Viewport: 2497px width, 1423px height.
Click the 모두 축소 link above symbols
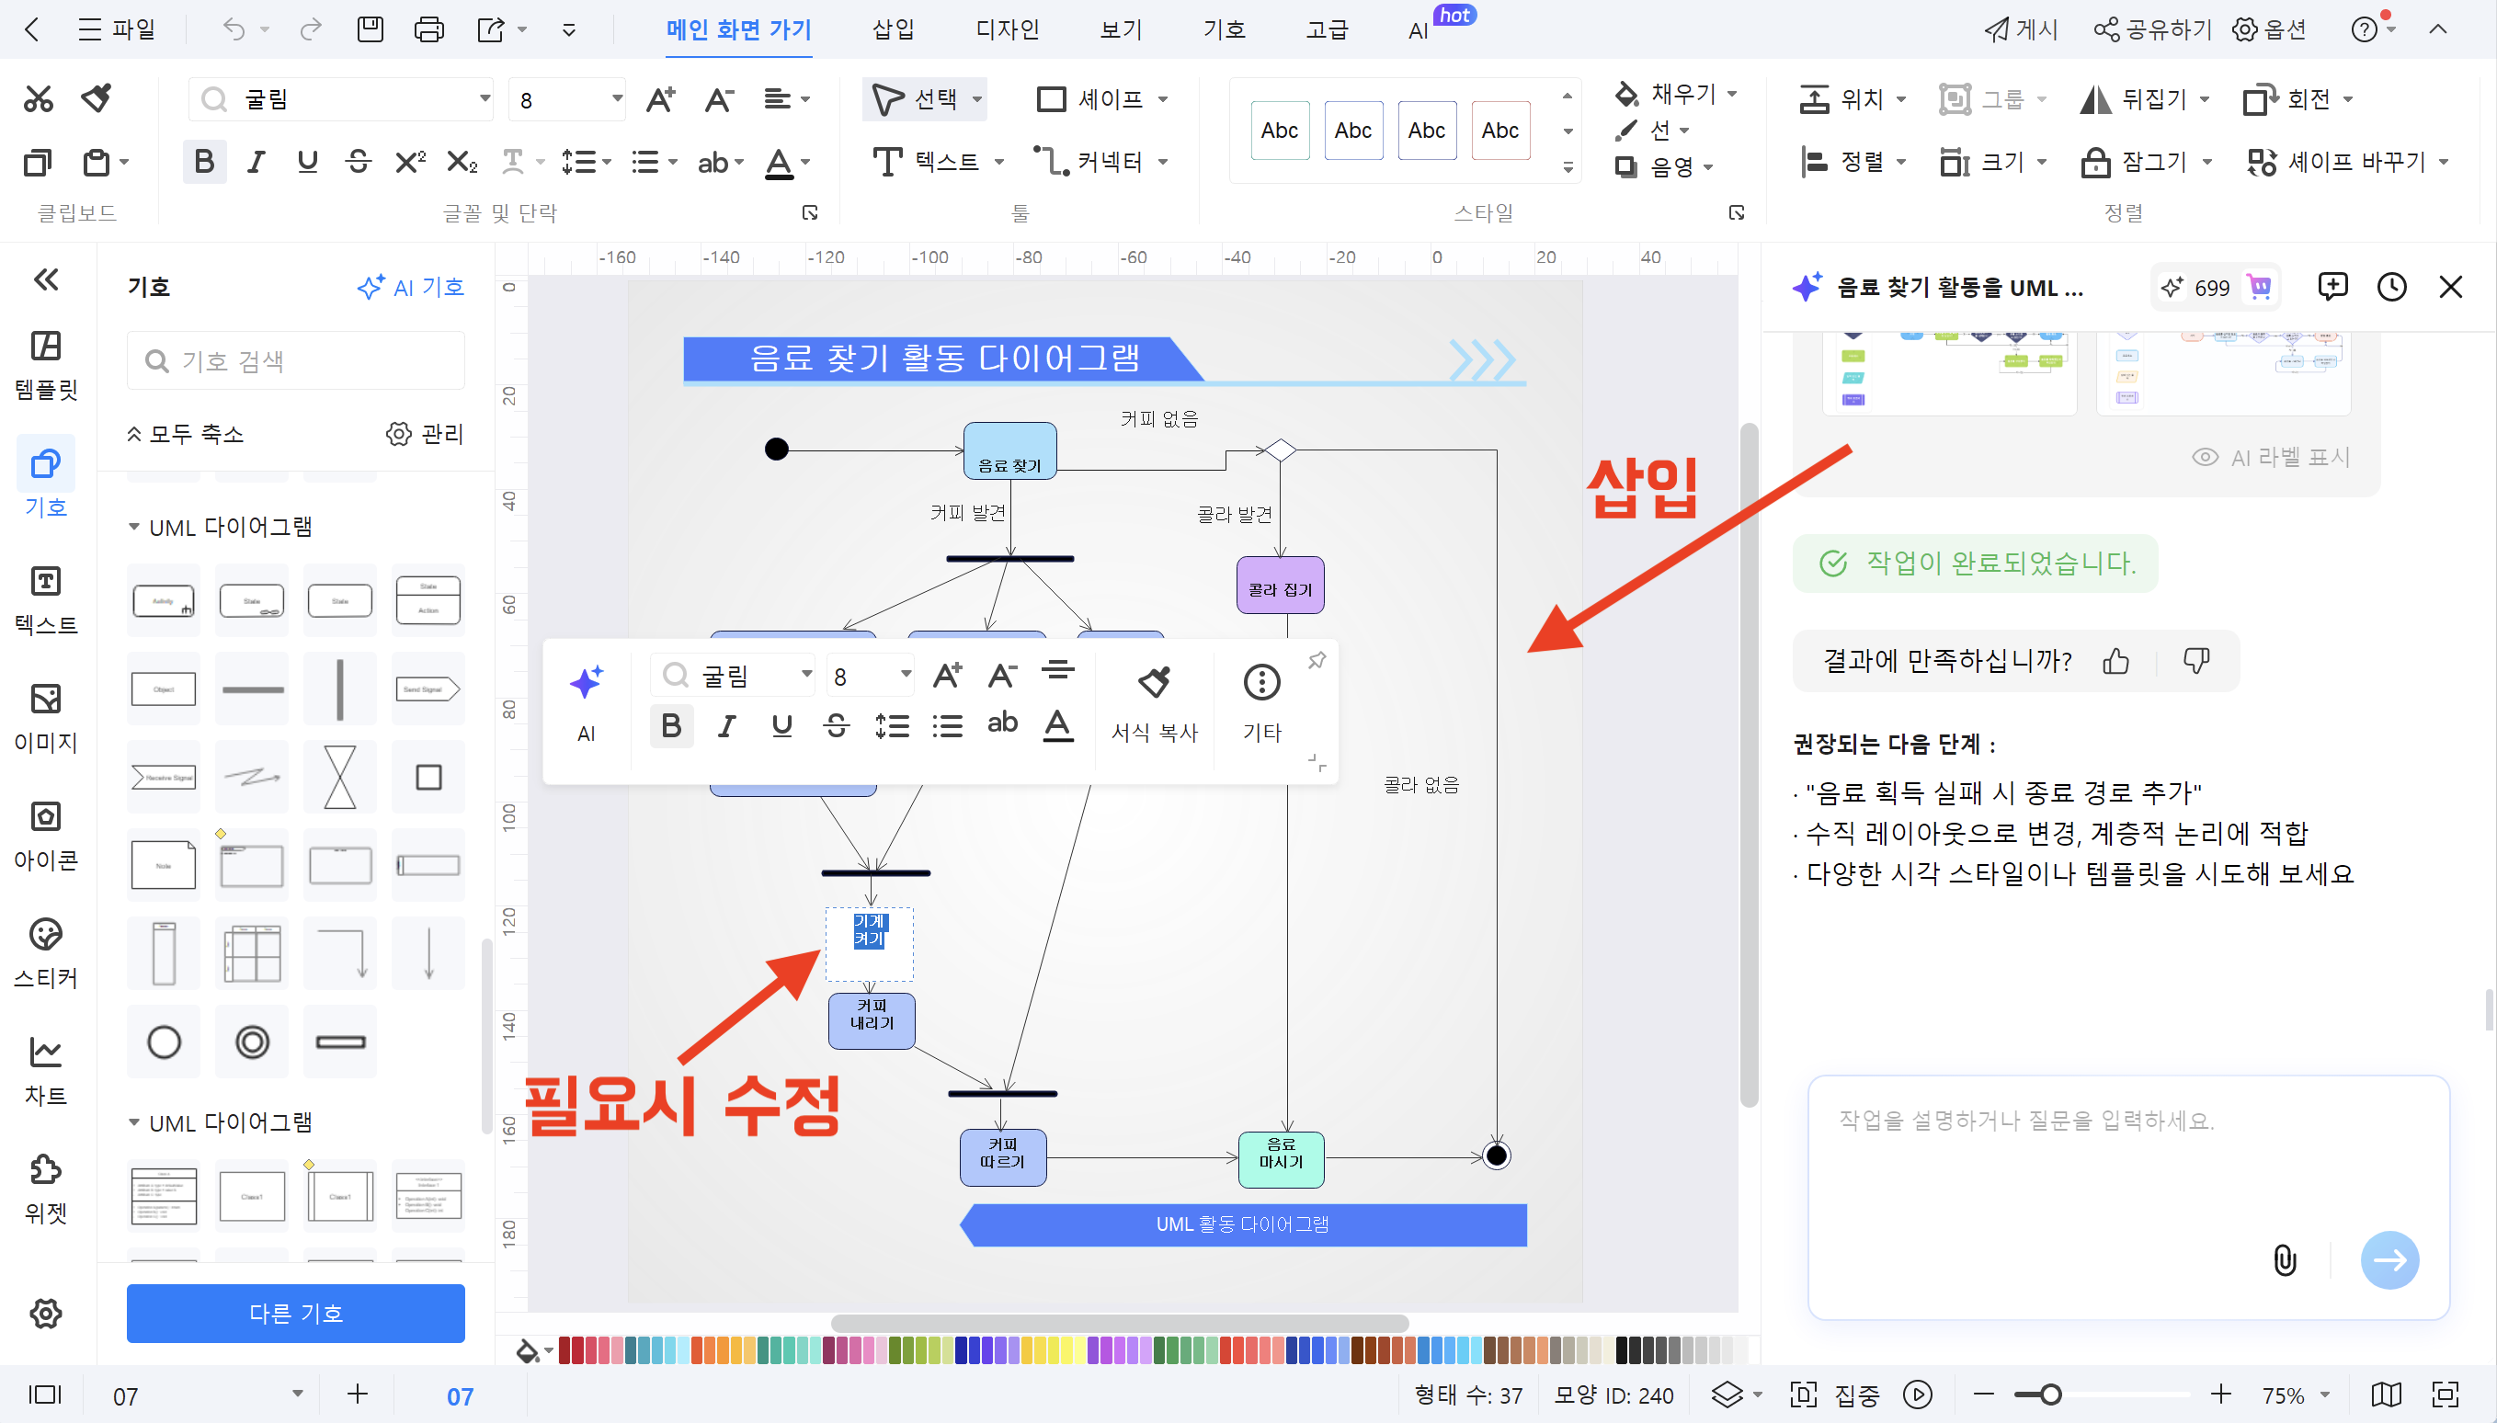click(185, 434)
